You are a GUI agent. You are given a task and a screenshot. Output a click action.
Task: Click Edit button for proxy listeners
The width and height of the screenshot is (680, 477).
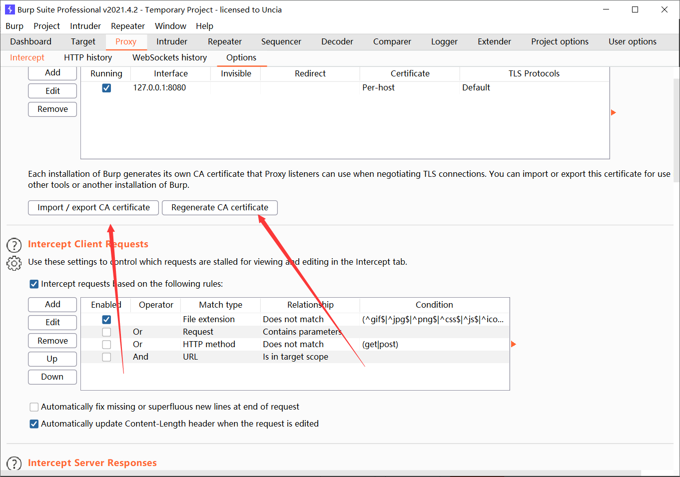click(x=52, y=91)
